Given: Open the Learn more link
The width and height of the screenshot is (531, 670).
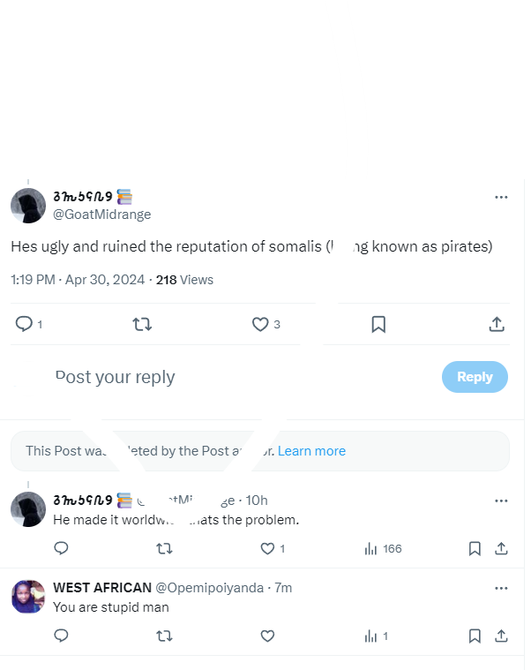Looking at the screenshot, I should (311, 451).
